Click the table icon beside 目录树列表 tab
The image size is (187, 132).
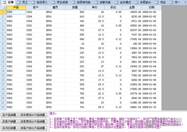pos(73,2)
